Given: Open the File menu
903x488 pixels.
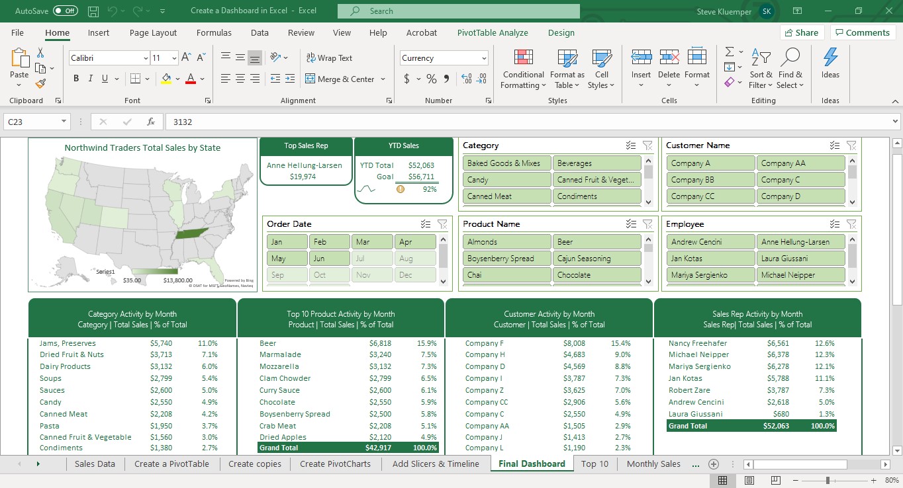Looking at the screenshot, I should pos(17,32).
